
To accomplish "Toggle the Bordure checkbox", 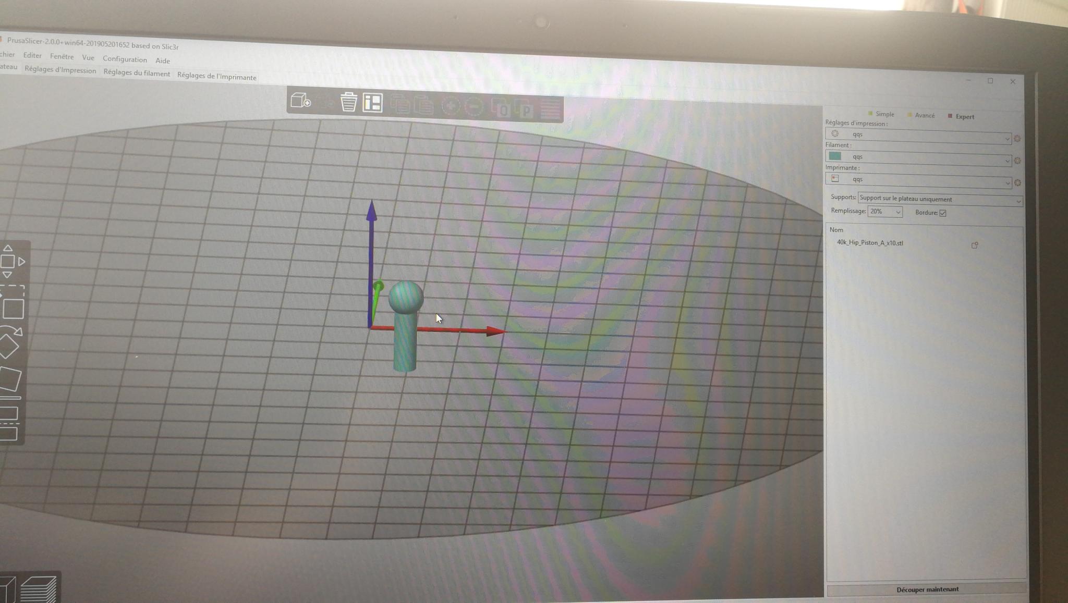I will (x=943, y=213).
